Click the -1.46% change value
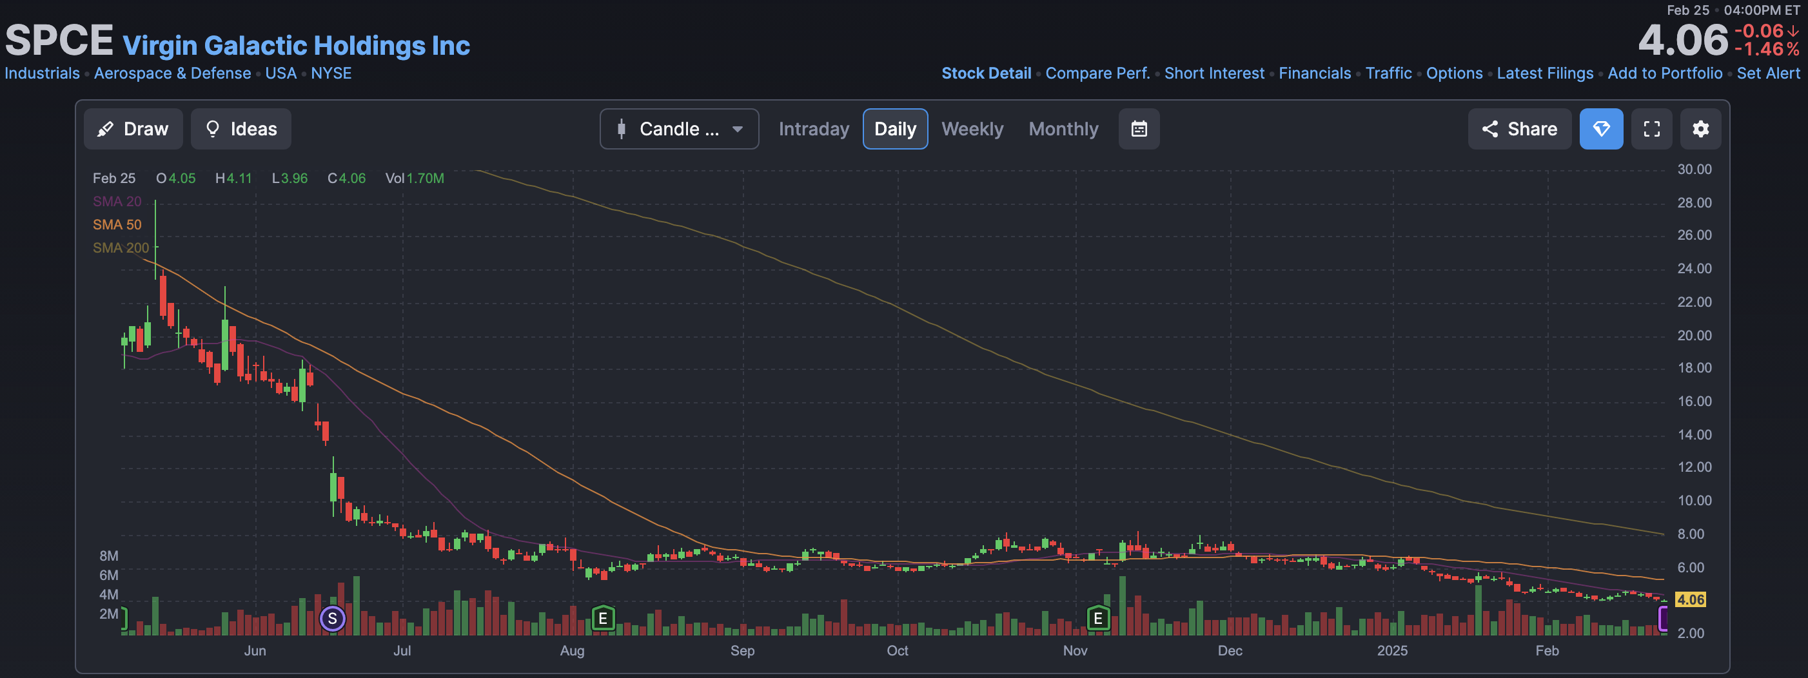The image size is (1808, 678). pyautogui.click(x=1767, y=49)
